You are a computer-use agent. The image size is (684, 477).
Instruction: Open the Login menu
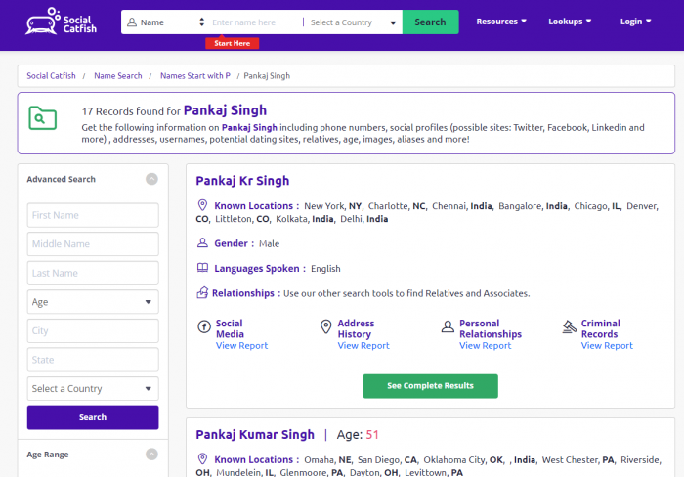(x=635, y=22)
